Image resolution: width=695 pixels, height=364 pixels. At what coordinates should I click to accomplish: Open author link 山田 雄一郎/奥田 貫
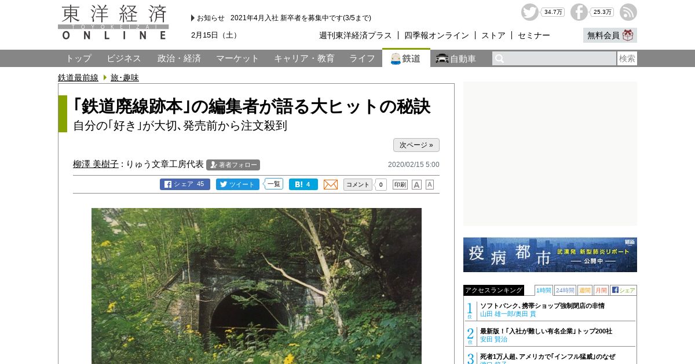point(508,314)
